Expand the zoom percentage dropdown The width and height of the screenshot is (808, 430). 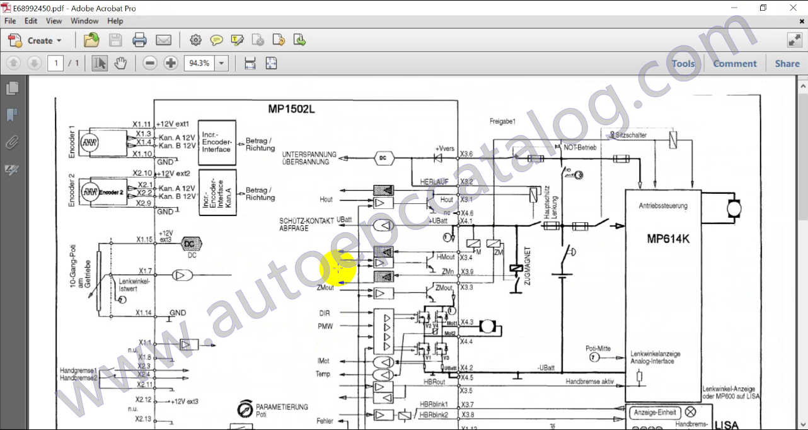(221, 63)
